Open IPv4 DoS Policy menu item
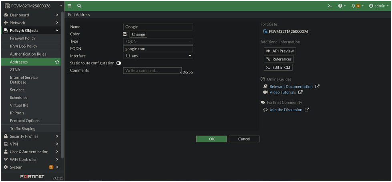Screen dimensions: 392x182 point(31,46)
